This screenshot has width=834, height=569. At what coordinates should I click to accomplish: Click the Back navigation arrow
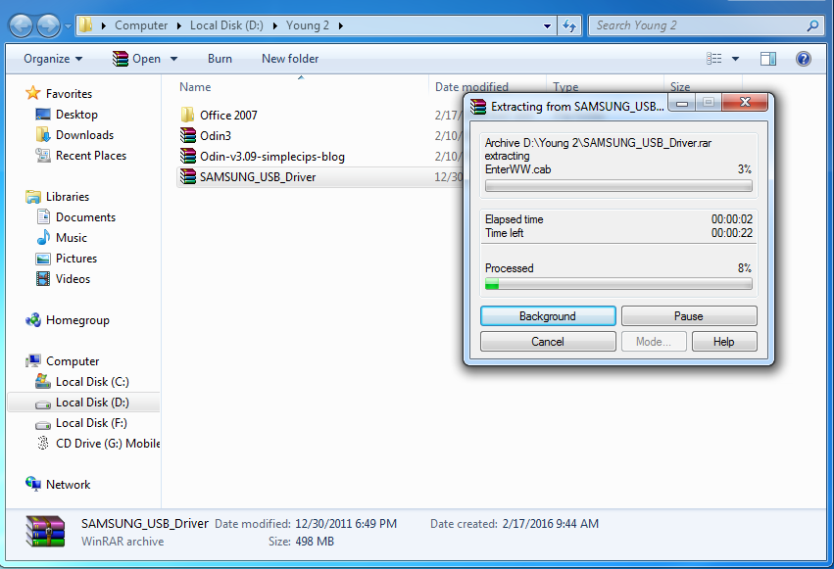22,25
